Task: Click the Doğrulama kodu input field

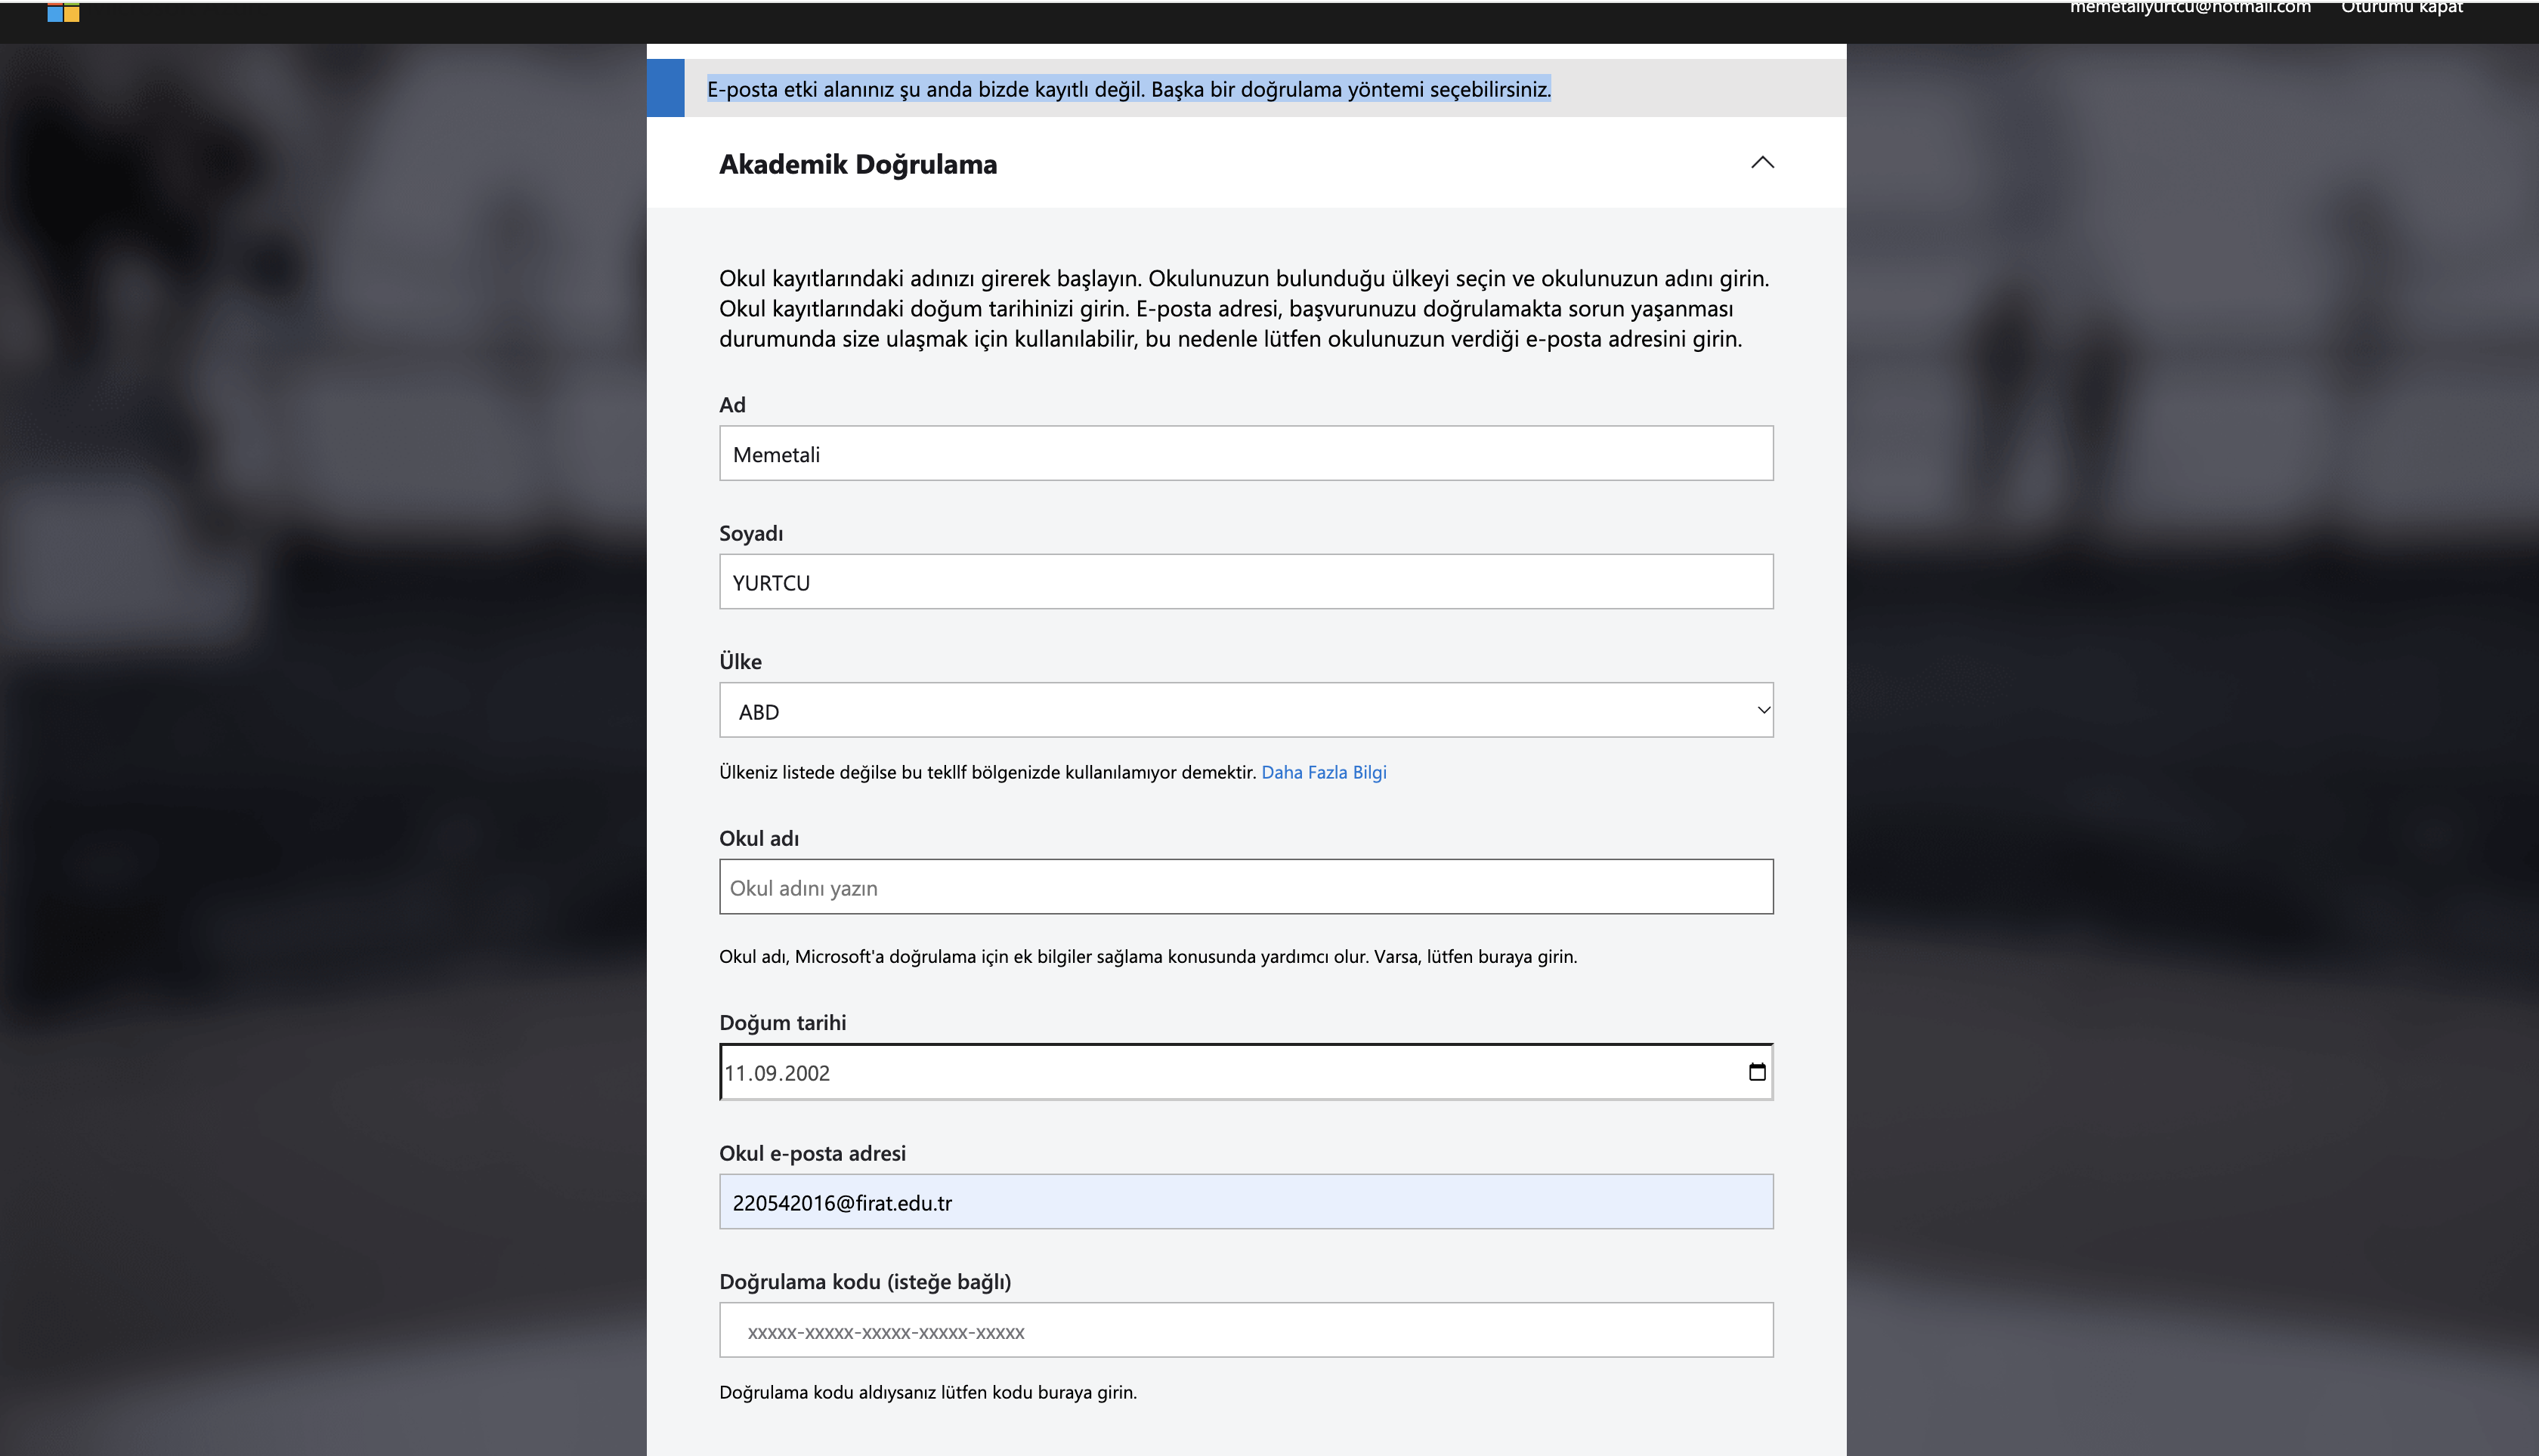Action: (1245, 1330)
